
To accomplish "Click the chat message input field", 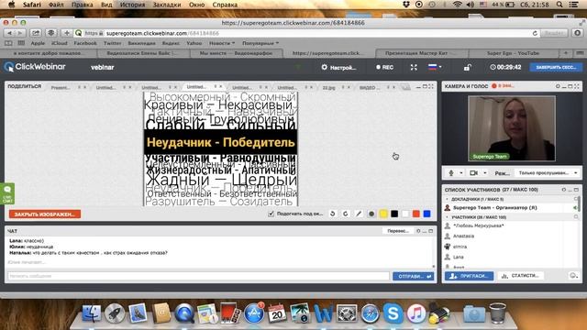I will 198,276.
